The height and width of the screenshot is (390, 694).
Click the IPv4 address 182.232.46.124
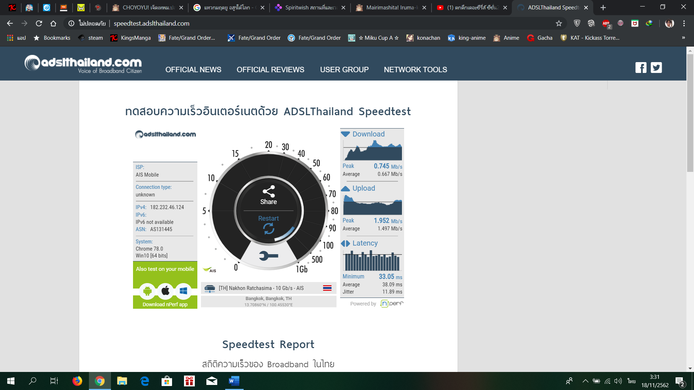pyautogui.click(x=167, y=207)
